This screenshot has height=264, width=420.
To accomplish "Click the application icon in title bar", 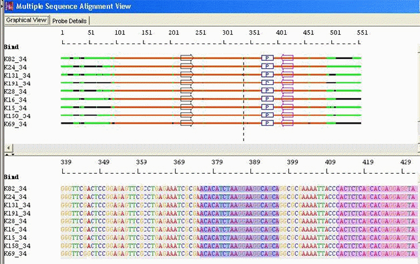I will [9, 6].
